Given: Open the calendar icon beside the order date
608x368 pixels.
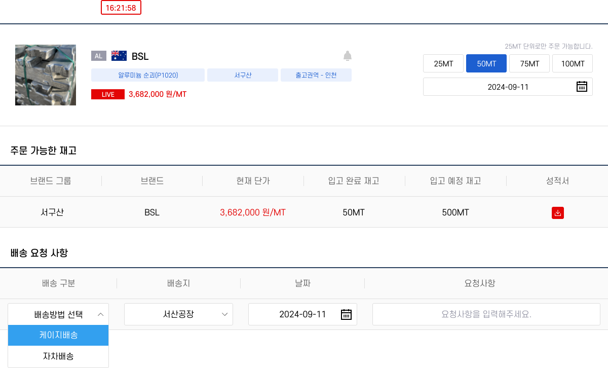Looking at the screenshot, I should click(x=582, y=87).
